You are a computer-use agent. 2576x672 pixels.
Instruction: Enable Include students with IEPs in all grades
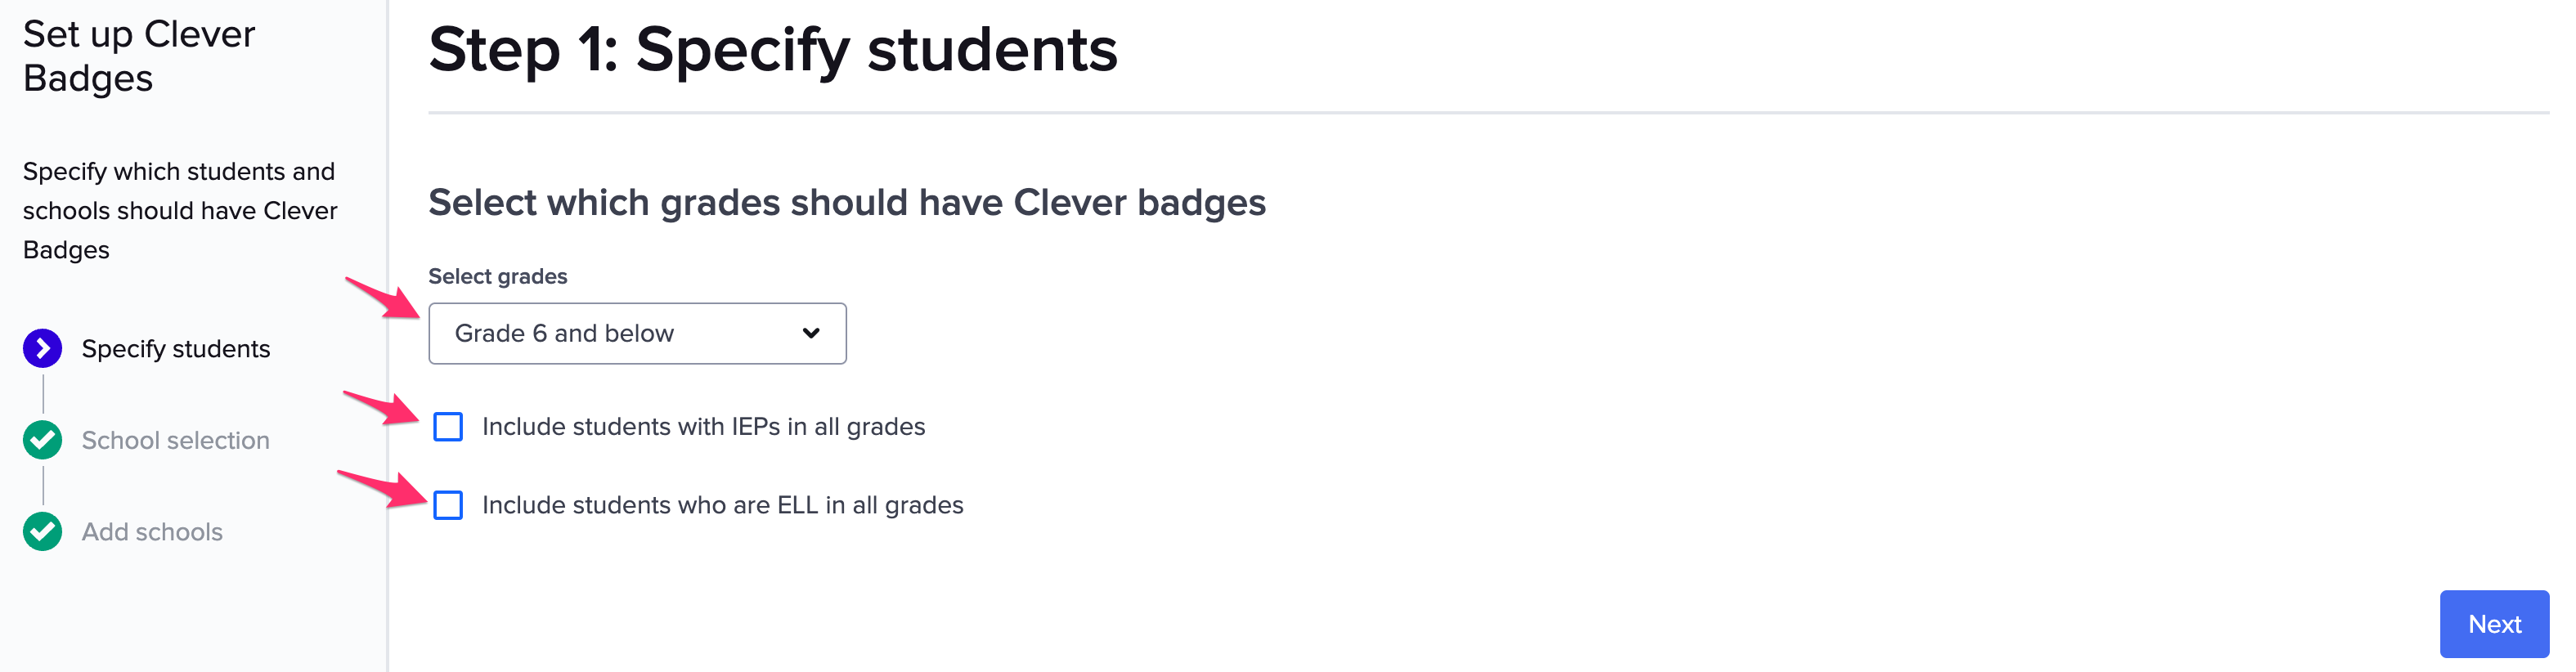[450, 427]
